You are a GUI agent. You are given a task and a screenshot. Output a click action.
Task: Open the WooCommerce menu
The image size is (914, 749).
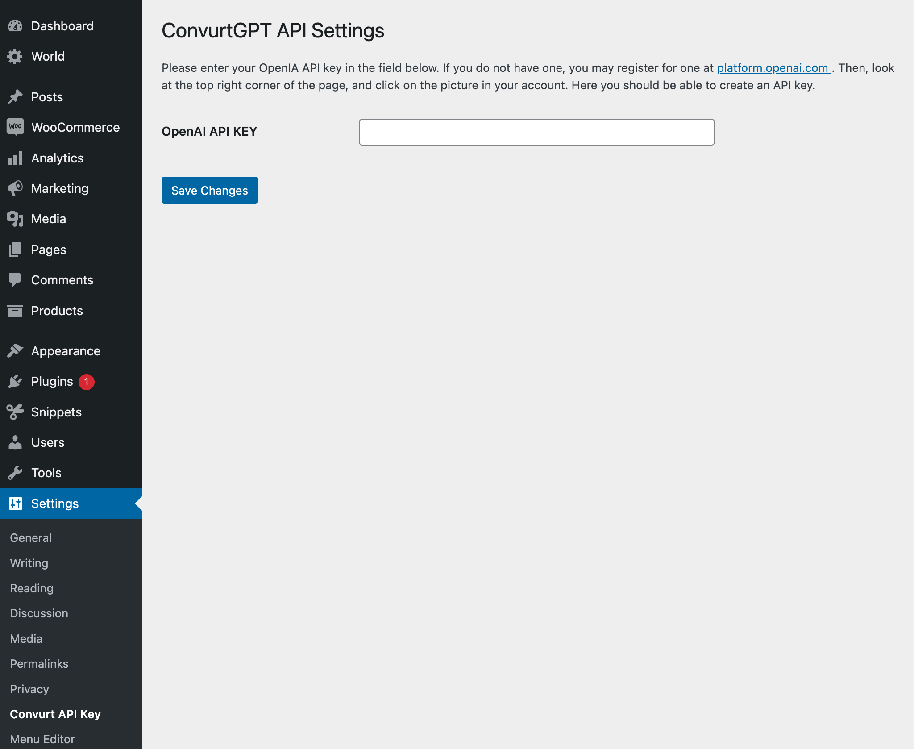pyautogui.click(x=71, y=127)
